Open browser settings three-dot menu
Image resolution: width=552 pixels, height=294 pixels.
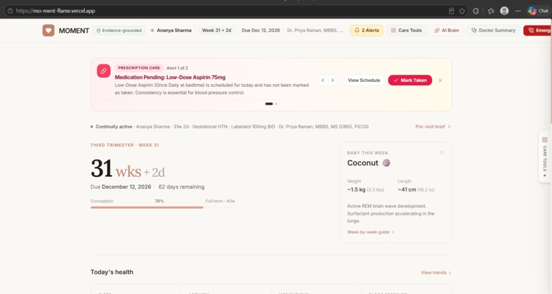coord(518,11)
